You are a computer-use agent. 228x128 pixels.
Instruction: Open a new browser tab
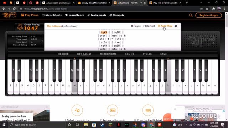click(x=187, y=3)
